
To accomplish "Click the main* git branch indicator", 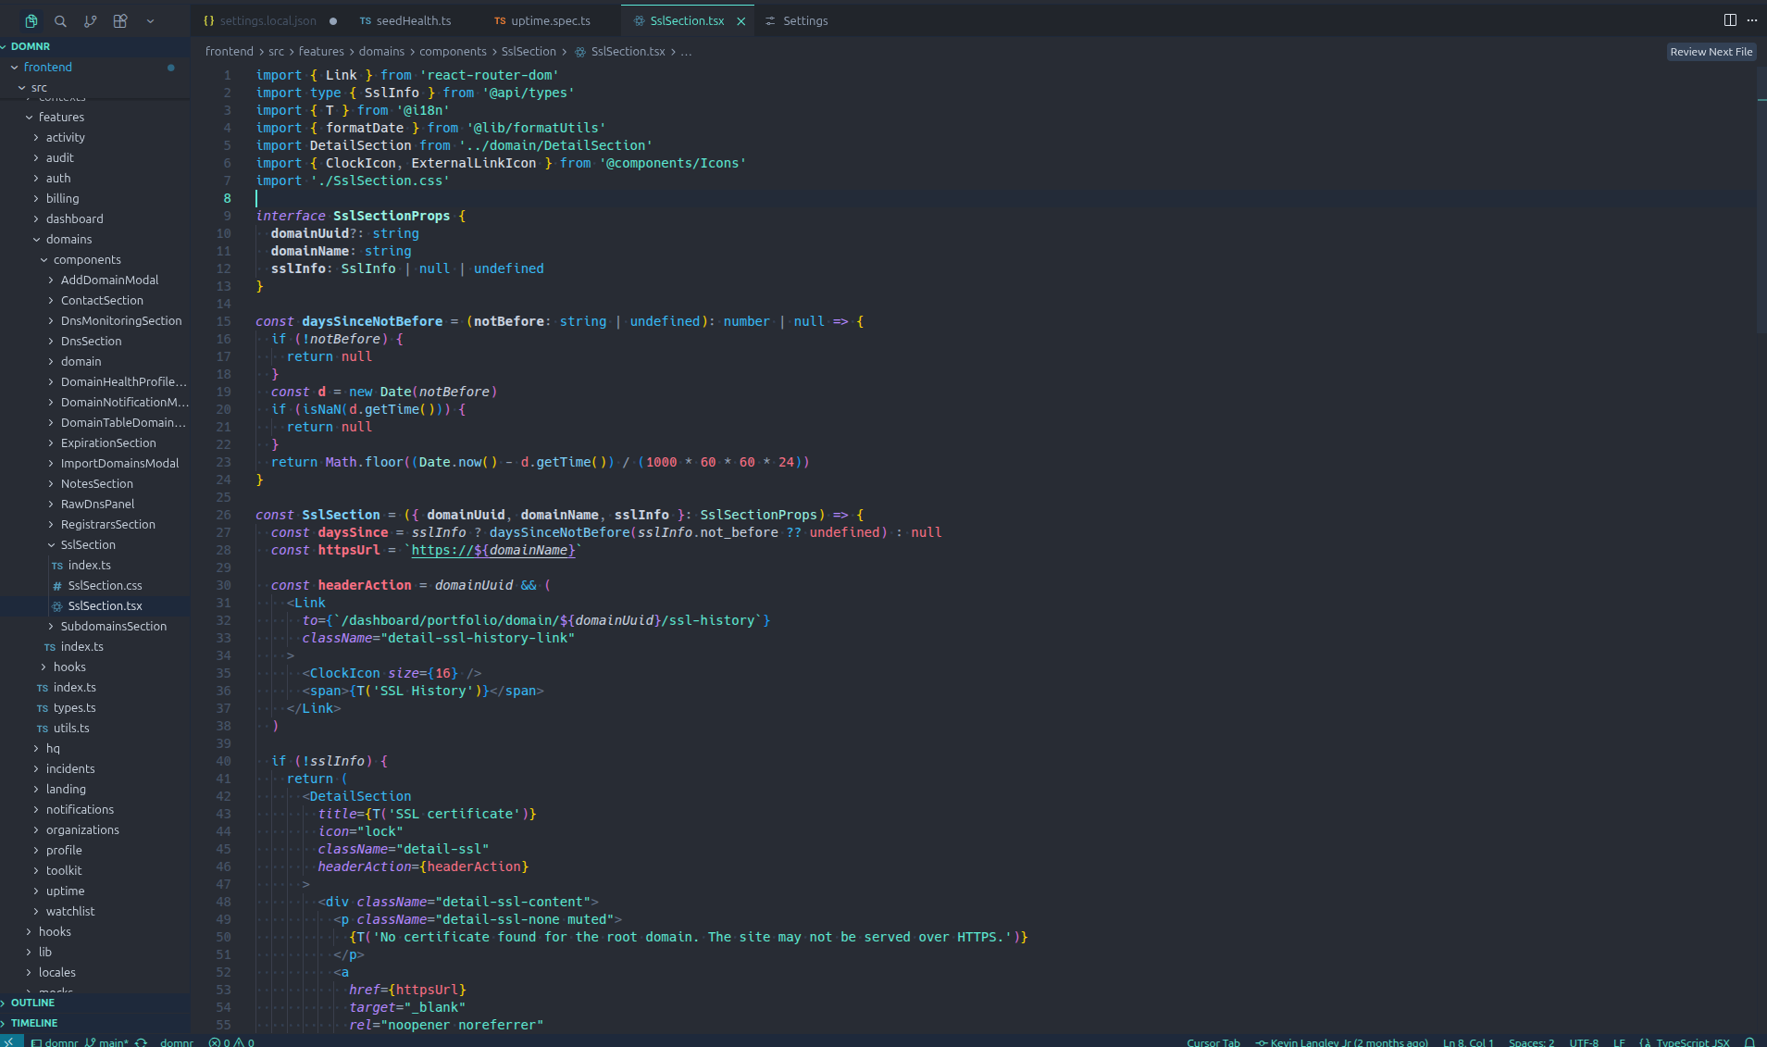I will point(106,1042).
